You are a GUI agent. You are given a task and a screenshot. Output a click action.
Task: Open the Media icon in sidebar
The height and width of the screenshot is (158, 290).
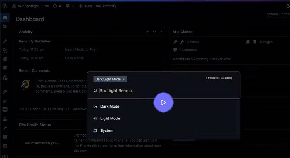[5, 50]
